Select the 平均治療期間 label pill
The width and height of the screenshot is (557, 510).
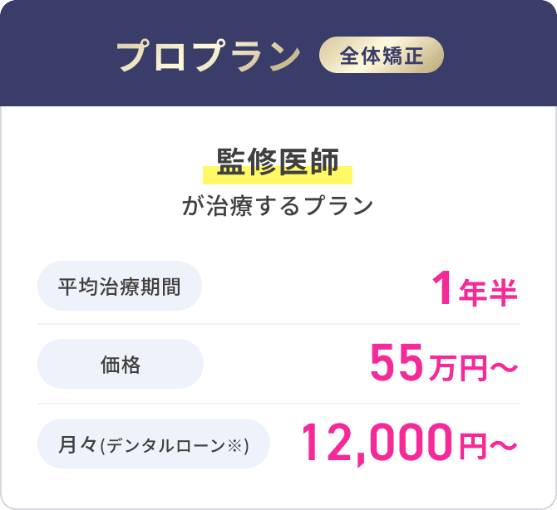click(x=120, y=286)
